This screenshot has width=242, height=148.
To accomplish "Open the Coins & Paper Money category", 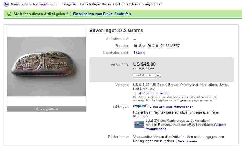I will pos(96,4).
